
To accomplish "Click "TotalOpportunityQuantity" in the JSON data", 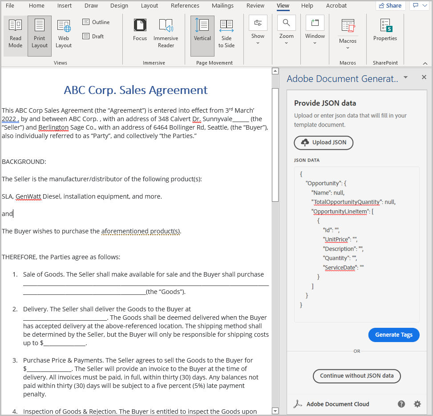I will (x=347, y=202).
